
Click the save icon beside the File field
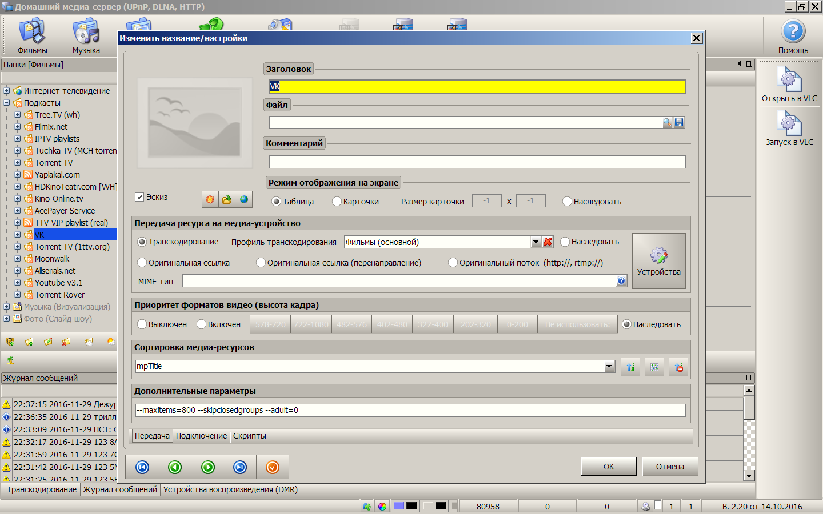pyautogui.click(x=679, y=122)
